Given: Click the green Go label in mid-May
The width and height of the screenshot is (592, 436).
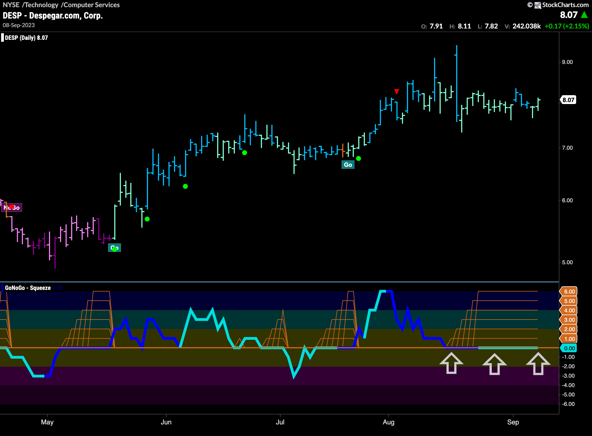Looking at the screenshot, I should pyautogui.click(x=114, y=248).
